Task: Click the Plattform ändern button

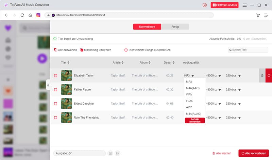Action: tap(225, 5)
